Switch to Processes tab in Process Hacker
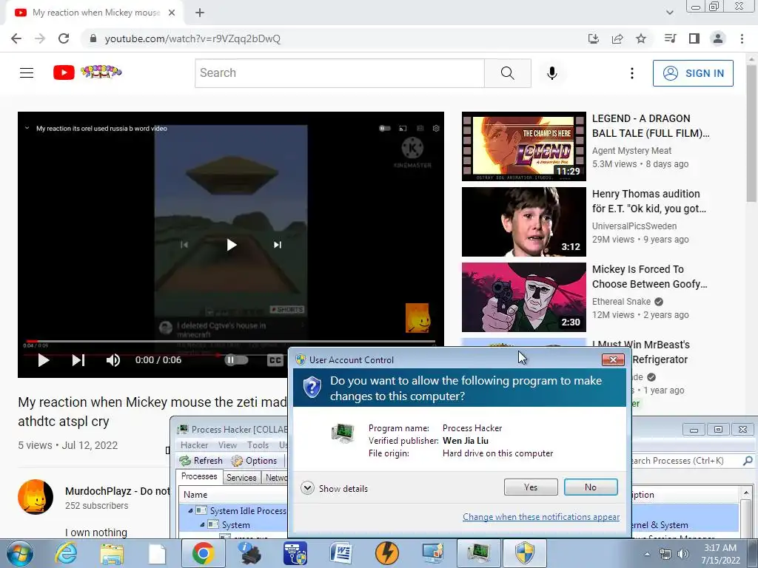 (x=199, y=477)
